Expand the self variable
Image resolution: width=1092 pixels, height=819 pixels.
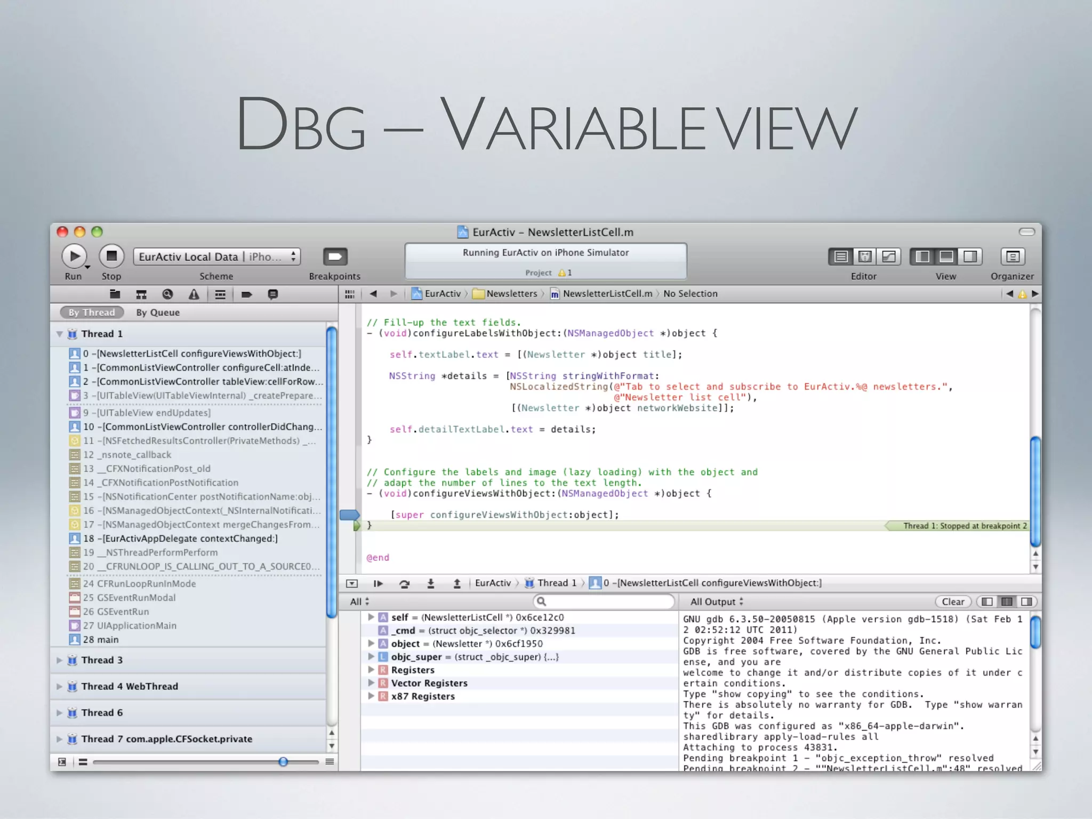(x=371, y=617)
